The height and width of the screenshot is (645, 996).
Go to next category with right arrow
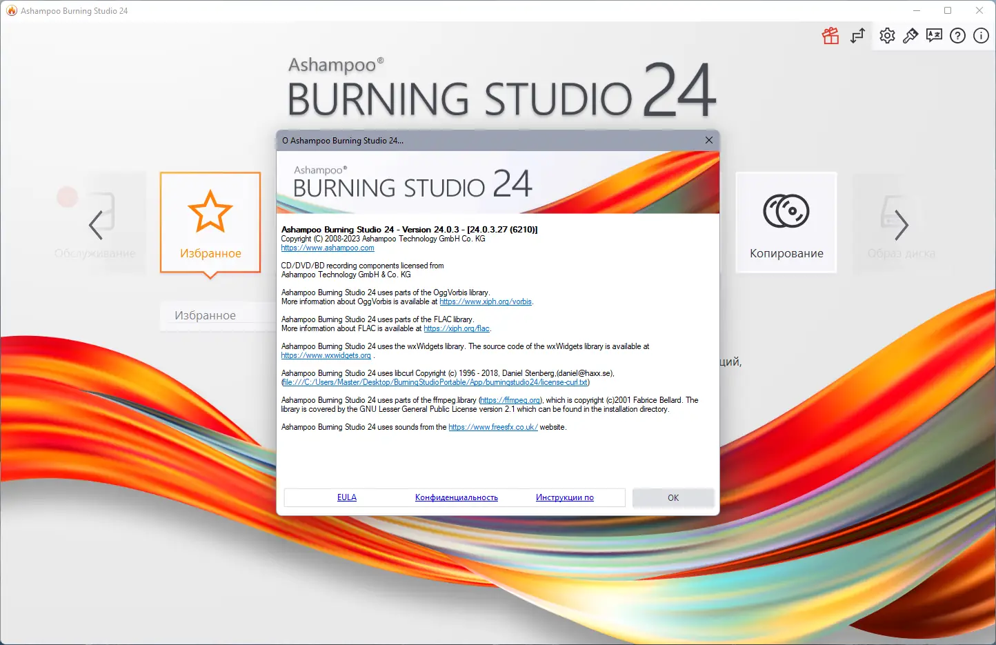point(901,224)
